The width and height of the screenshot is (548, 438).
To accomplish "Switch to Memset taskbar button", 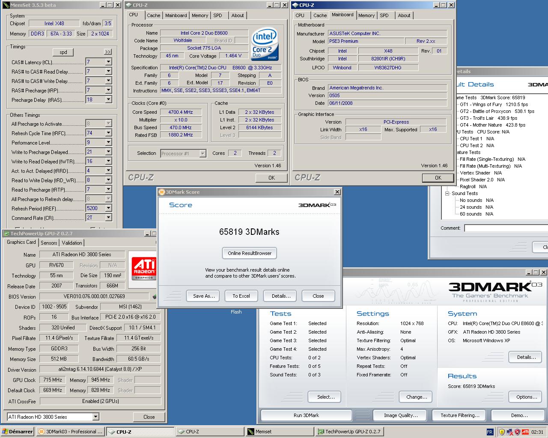I will [x=280, y=432].
